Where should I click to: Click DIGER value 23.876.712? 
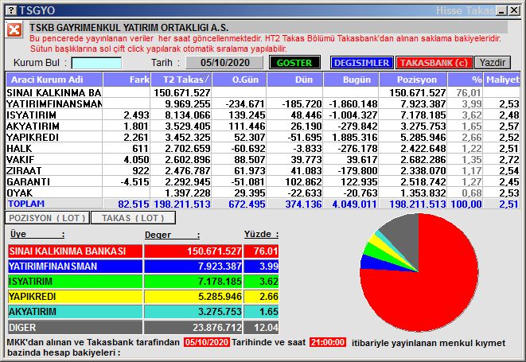click(217, 327)
